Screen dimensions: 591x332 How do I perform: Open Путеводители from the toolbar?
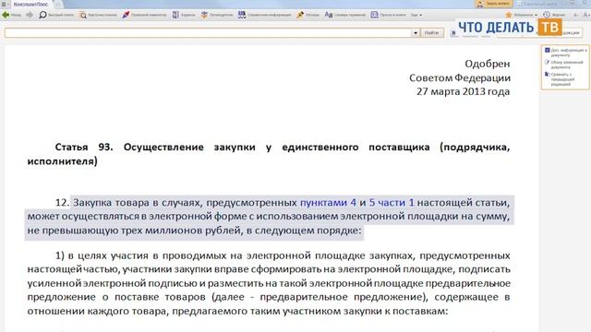(217, 15)
